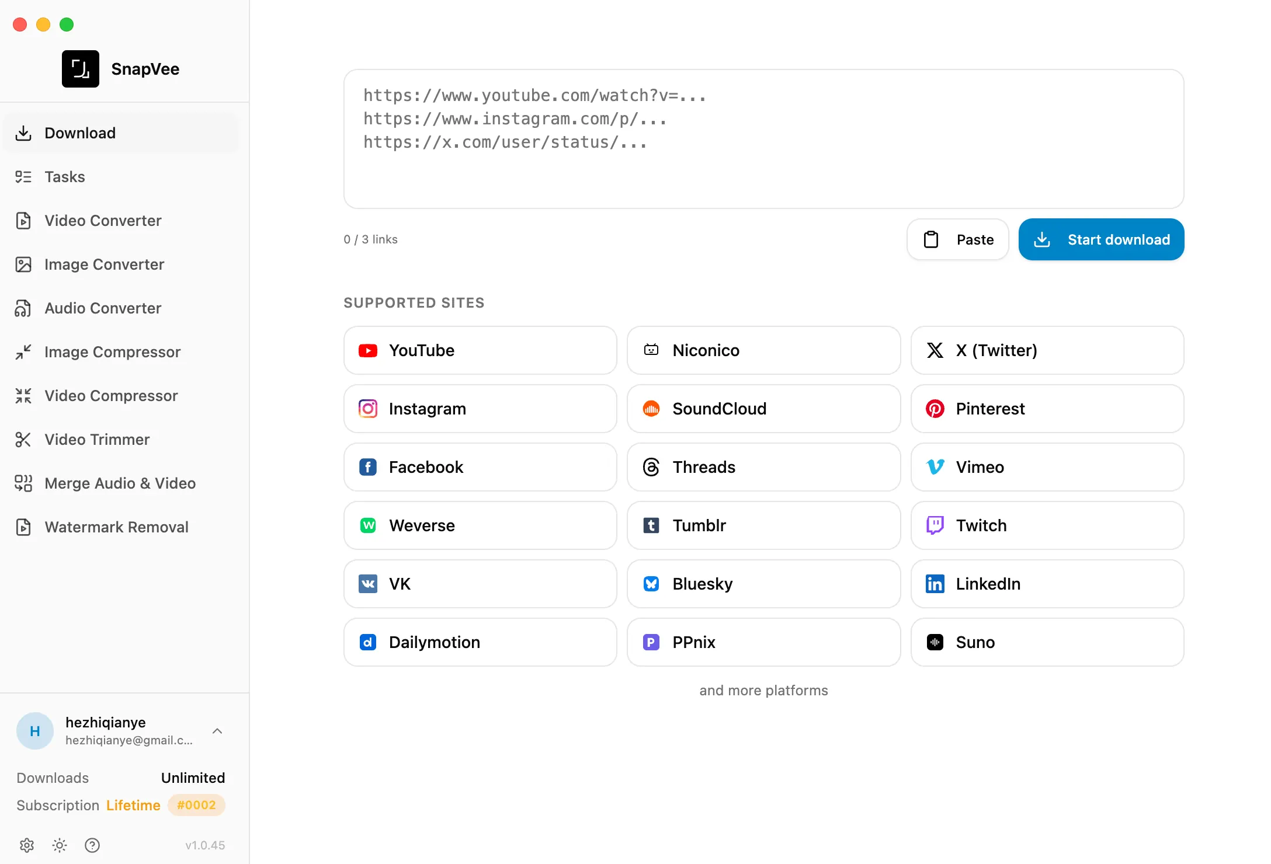Open Merge Audio & Video
Image resolution: width=1271 pixels, height=864 pixels.
[x=121, y=483]
